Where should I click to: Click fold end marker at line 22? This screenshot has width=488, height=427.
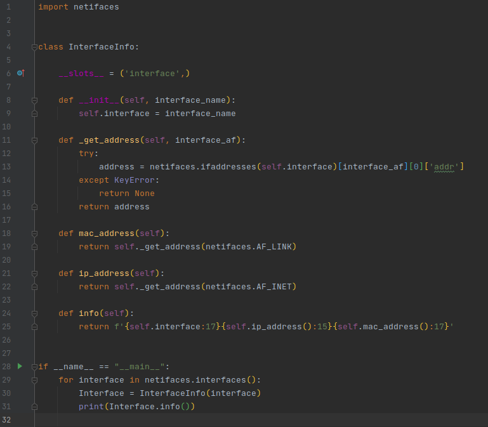[x=34, y=287]
